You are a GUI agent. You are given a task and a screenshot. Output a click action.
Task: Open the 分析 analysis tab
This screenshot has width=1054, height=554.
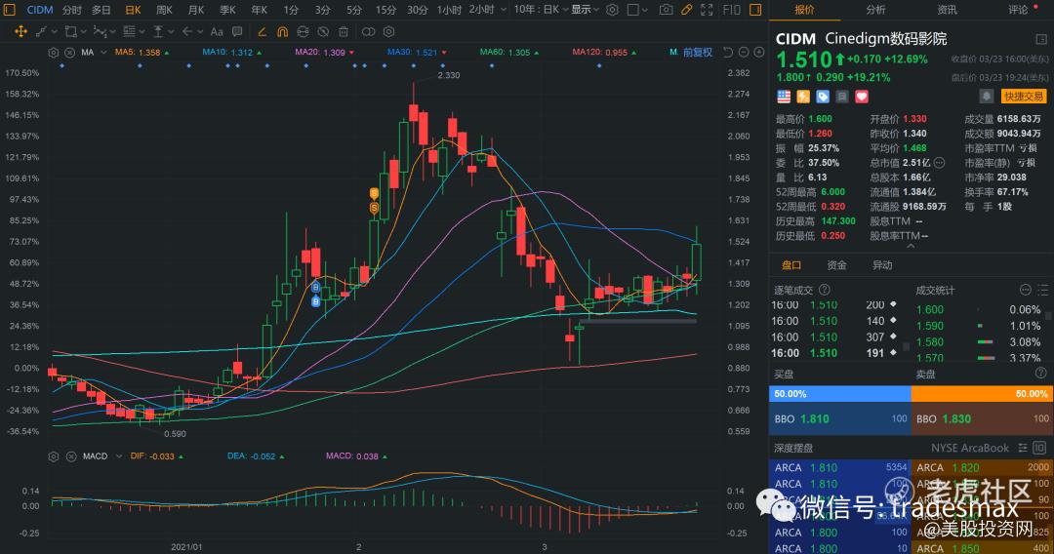(x=875, y=10)
